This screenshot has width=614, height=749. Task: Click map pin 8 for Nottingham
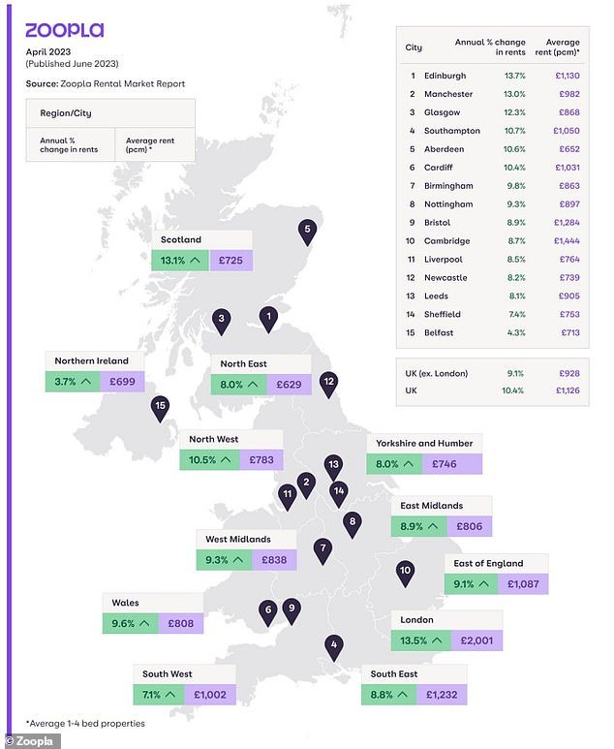tap(353, 523)
